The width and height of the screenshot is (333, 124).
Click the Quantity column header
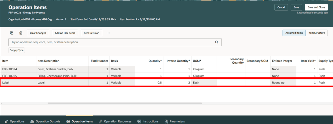[x=149, y=61]
